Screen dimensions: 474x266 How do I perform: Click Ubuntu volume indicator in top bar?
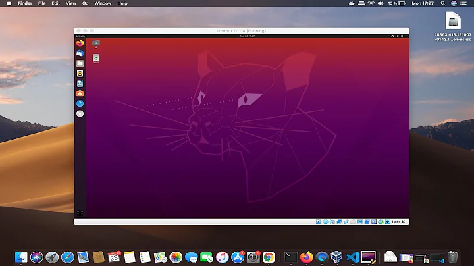point(397,36)
